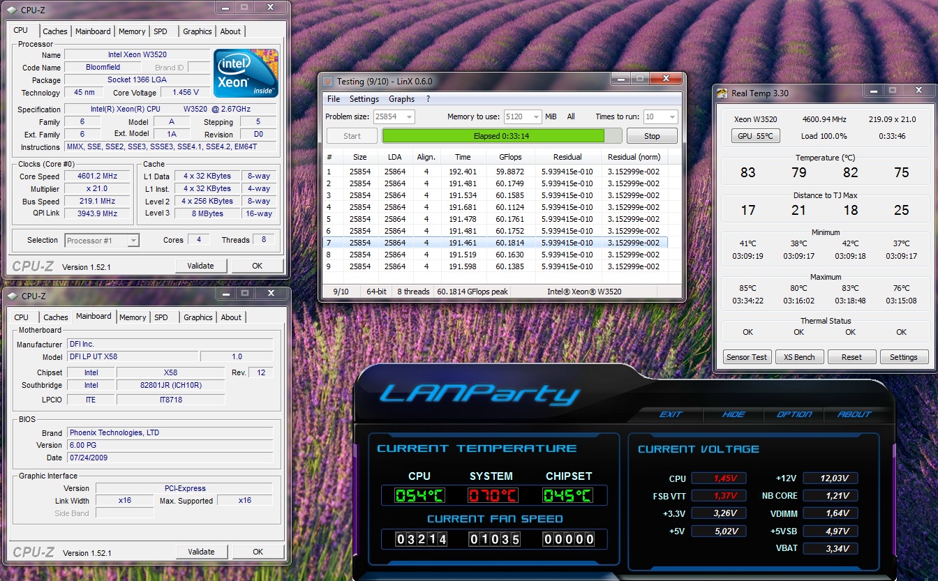Select Memory tab in lower CPU-Z window
938x581 pixels.
[x=133, y=317]
